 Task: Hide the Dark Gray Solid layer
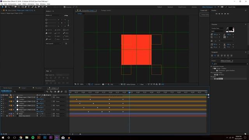[2, 116]
